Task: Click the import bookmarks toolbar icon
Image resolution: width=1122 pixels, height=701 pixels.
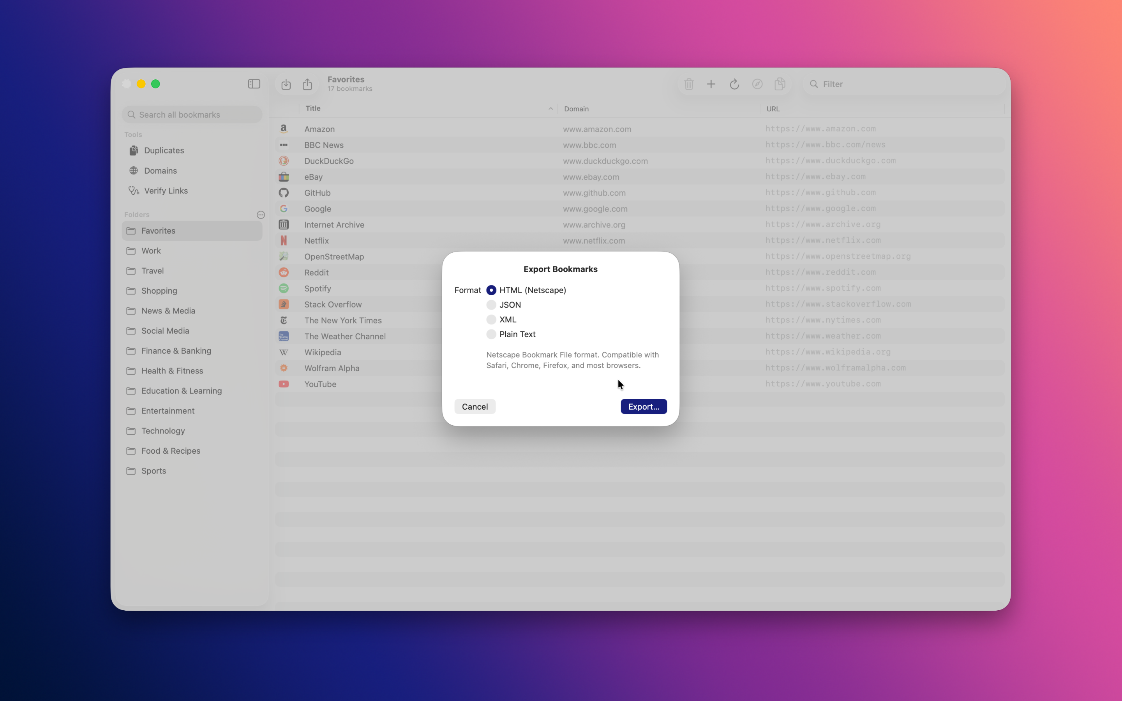Action: click(286, 84)
